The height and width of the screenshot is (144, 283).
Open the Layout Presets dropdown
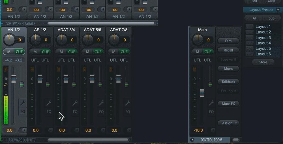tap(278, 10)
